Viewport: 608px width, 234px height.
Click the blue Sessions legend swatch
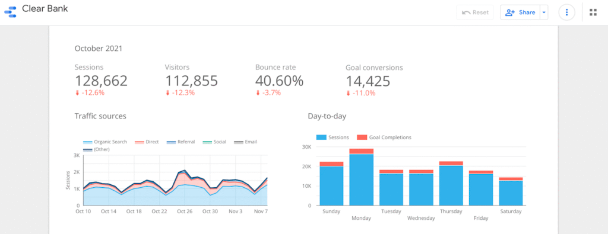(x=321, y=137)
